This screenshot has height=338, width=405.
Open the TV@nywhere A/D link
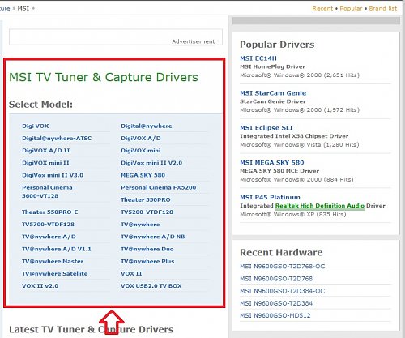pos(49,237)
